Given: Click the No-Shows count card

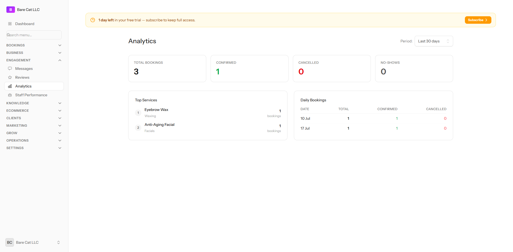Looking at the screenshot, I should point(414,69).
